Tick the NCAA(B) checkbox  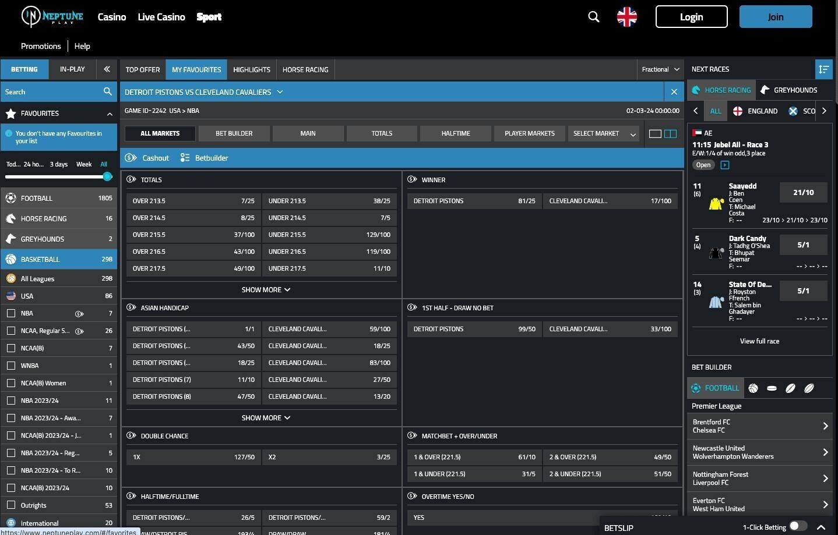[x=10, y=348]
